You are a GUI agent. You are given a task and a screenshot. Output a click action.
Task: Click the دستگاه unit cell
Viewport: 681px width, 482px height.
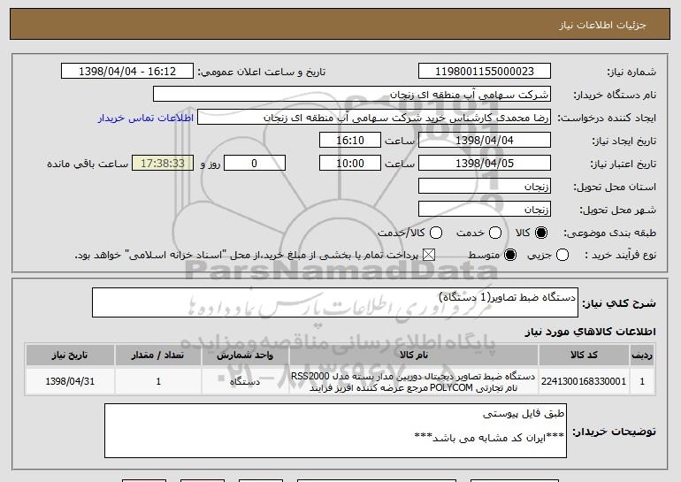pos(245,381)
